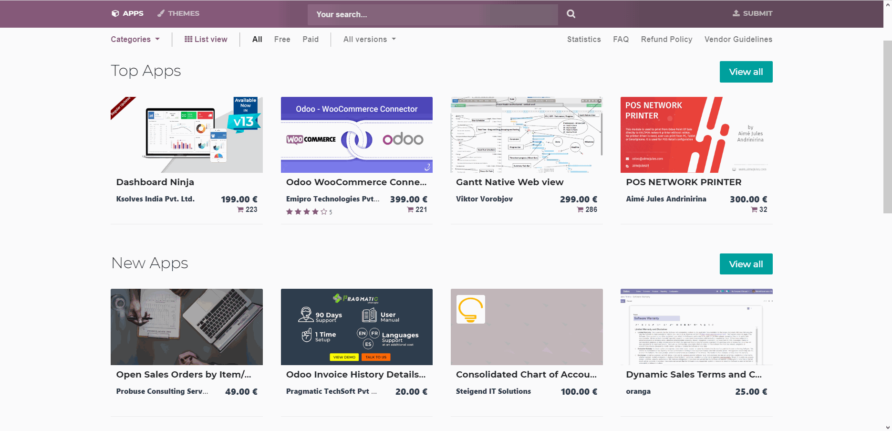Viewport: 892px width, 431px height.
Task: Open the Dashboard Ninja thumbnail
Action: (187, 135)
